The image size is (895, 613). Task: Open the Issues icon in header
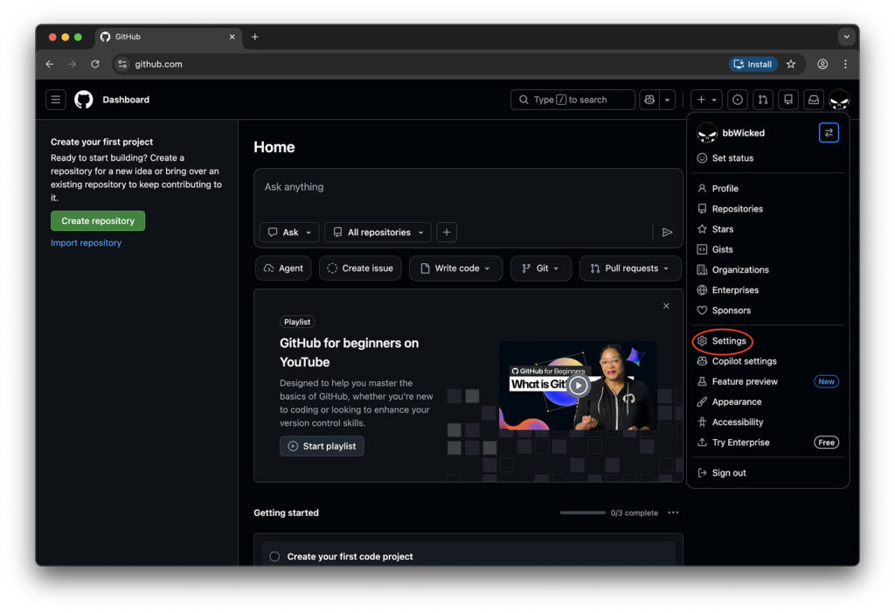tap(738, 100)
